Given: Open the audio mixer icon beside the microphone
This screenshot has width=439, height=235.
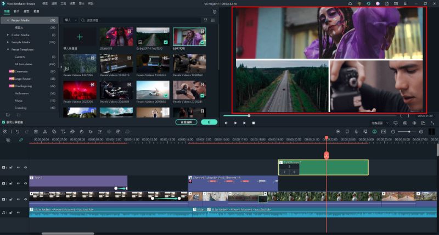Looking at the screenshot, I should (365, 132).
